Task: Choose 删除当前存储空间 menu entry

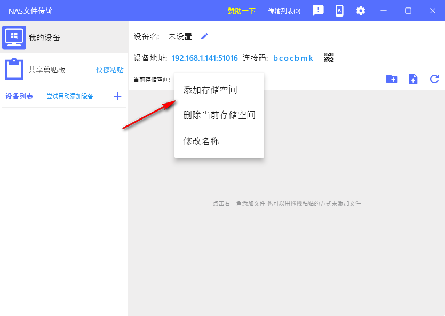Action: (219, 115)
